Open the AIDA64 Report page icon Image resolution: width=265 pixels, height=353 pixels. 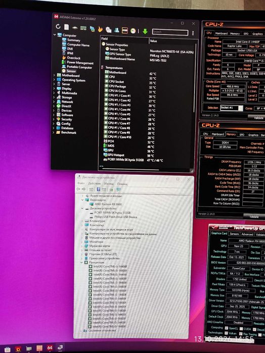coord(66,27)
